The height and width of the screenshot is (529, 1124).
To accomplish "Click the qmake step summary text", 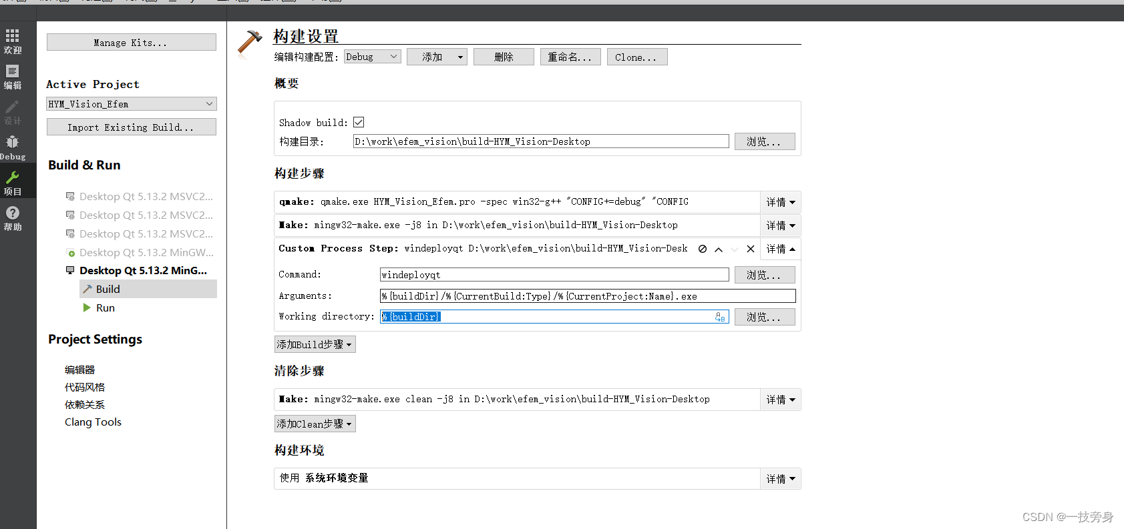I will point(484,201).
